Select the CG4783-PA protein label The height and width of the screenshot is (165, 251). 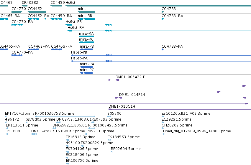click(172, 46)
